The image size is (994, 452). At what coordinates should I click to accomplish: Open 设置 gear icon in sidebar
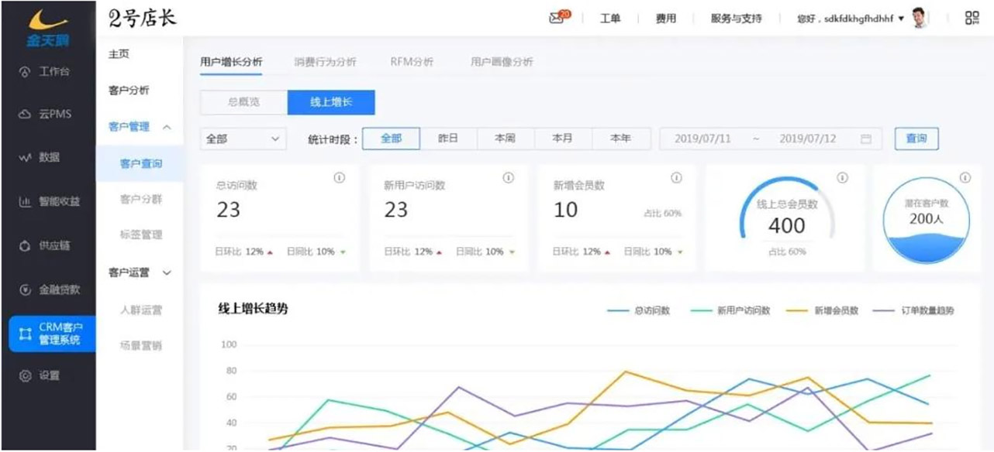(25, 376)
